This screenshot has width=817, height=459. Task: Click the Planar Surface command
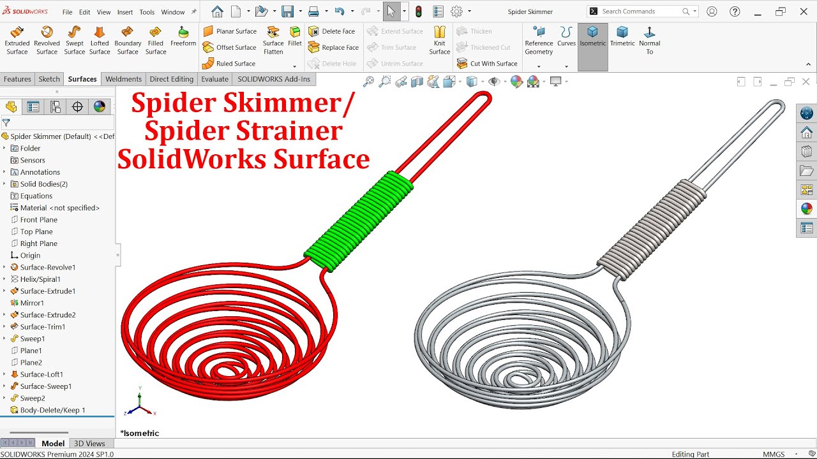pos(230,31)
